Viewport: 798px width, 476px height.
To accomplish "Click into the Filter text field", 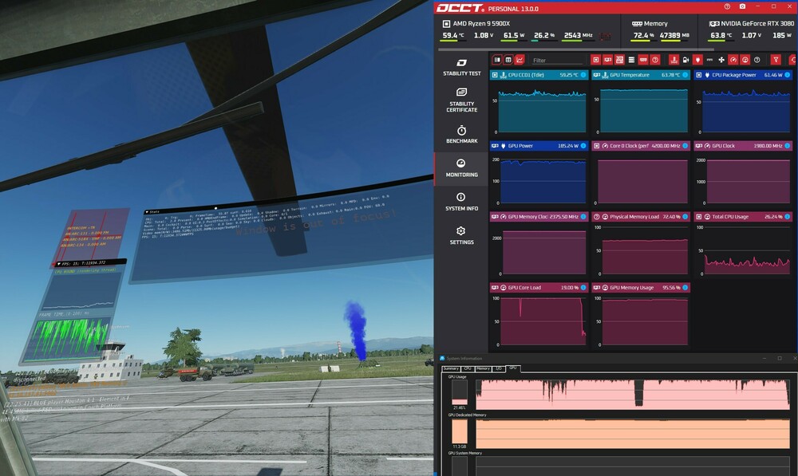I will 558,61.
